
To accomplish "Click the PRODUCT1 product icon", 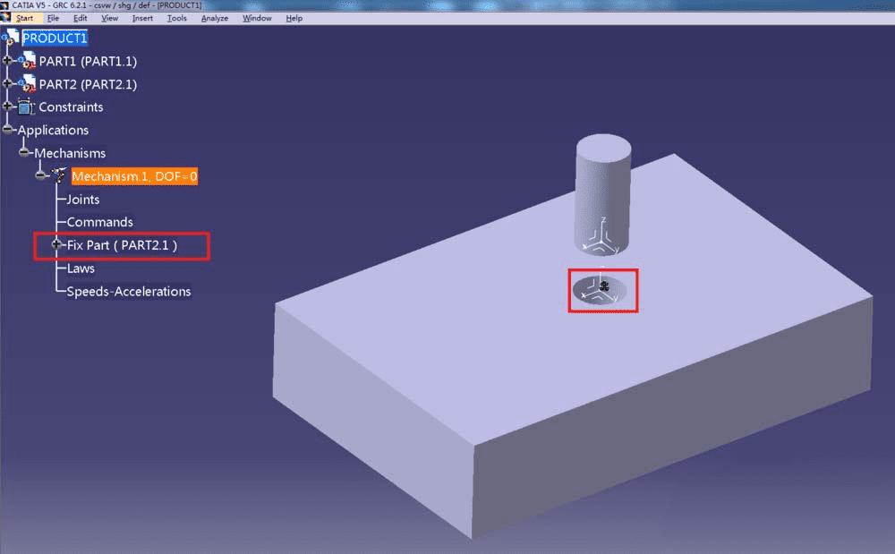I will (x=11, y=38).
